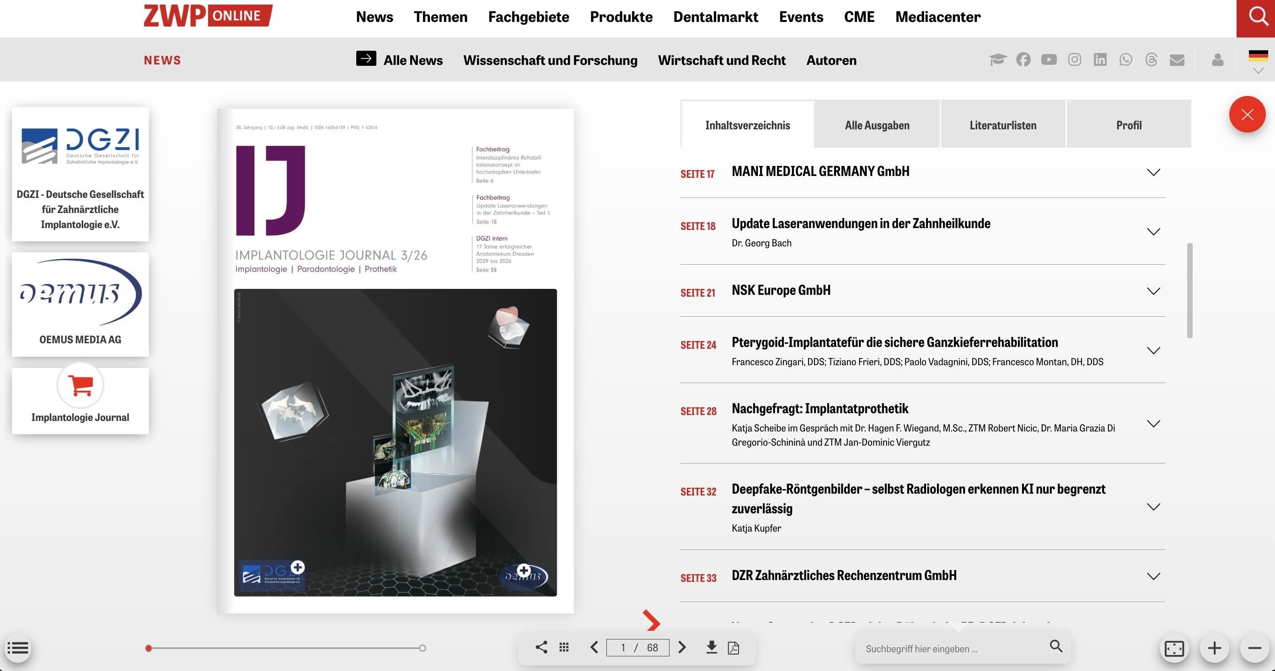Viewport: 1275px width, 671px height.
Task: Expand the Update Laseranwendungen entry
Action: (1153, 232)
